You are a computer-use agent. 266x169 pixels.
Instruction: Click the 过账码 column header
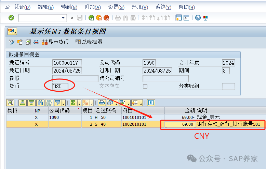click(111, 111)
